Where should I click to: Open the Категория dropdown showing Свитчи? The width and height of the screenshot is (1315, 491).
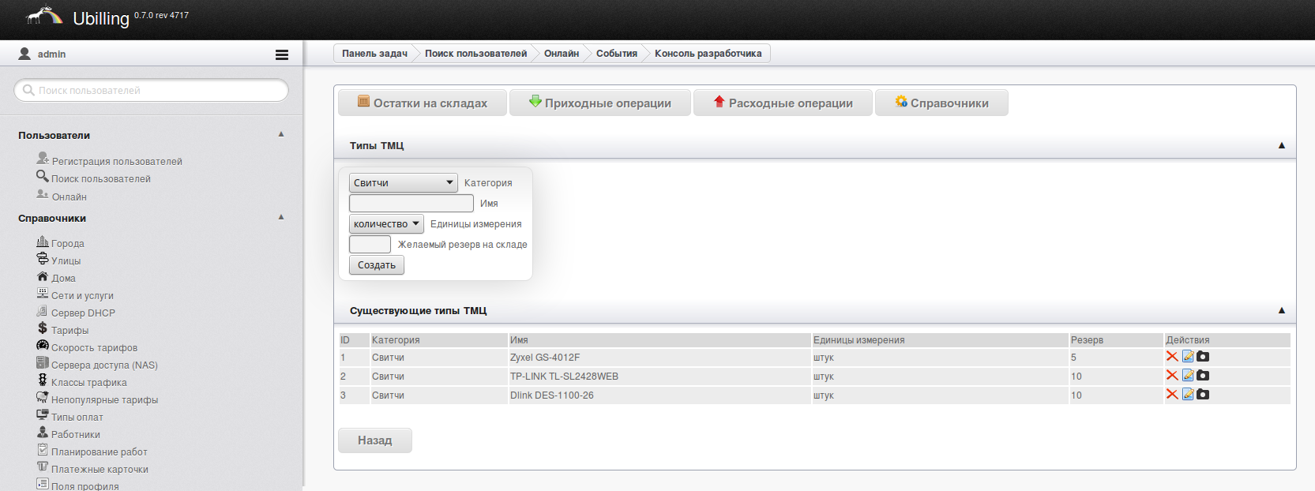(x=404, y=183)
